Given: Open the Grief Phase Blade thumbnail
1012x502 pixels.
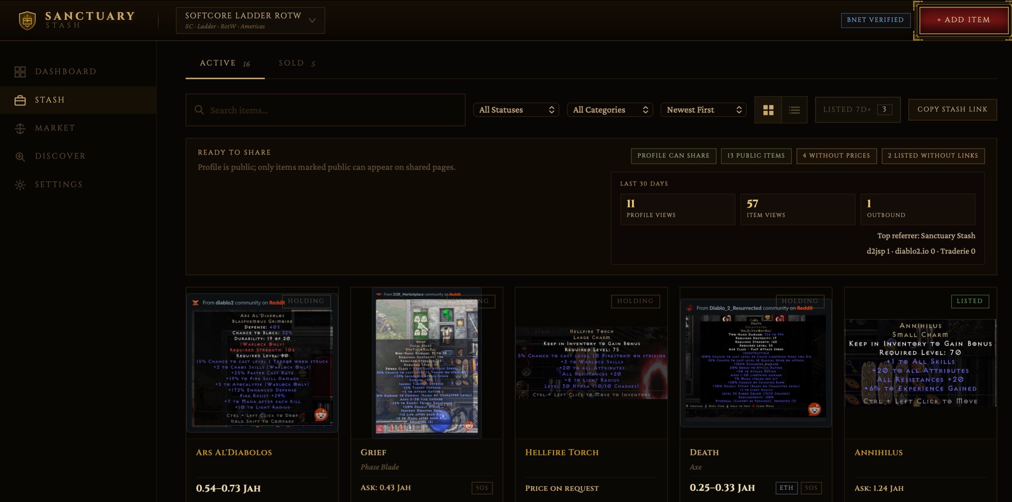Looking at the screenshot, I should pos(427,362).
